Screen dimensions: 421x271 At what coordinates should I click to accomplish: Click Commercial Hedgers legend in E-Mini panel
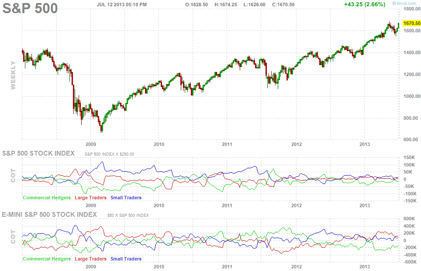coord(46,259)
